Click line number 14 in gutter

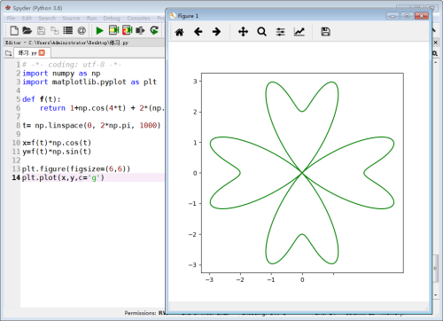[x=16, y=177]
